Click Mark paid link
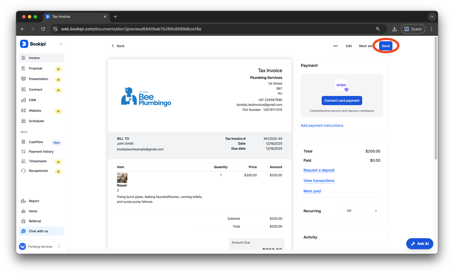Screen dimensions: 454x275 (312, 191)
